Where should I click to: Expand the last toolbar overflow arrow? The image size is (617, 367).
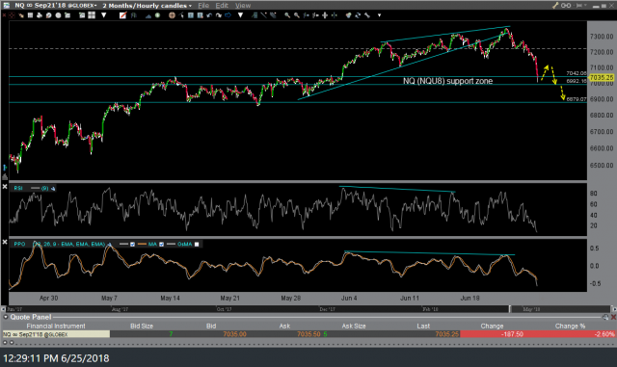379,15
